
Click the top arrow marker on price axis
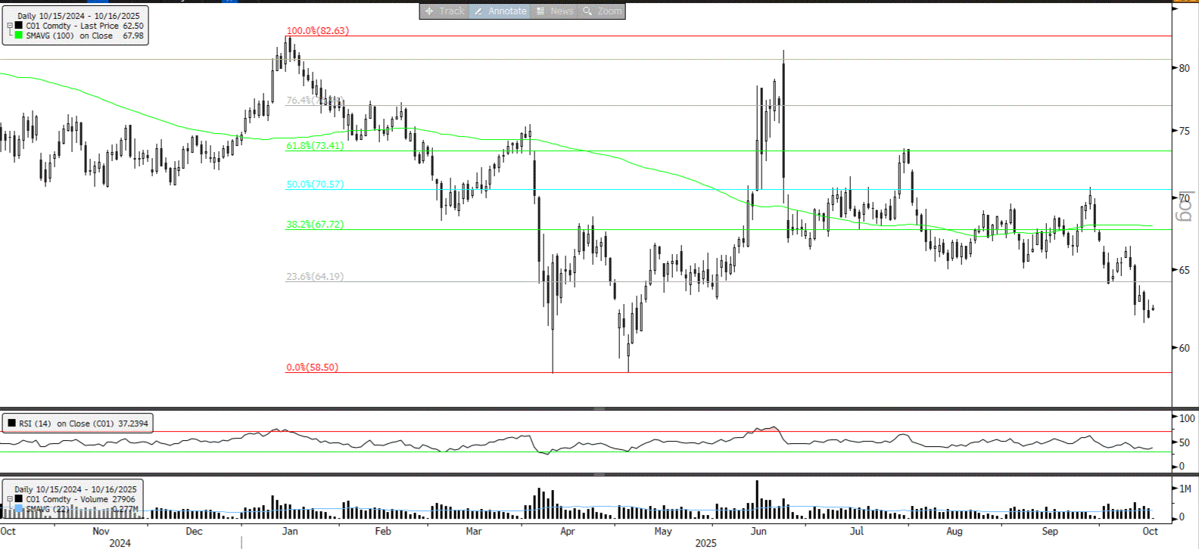(1176, 8)
